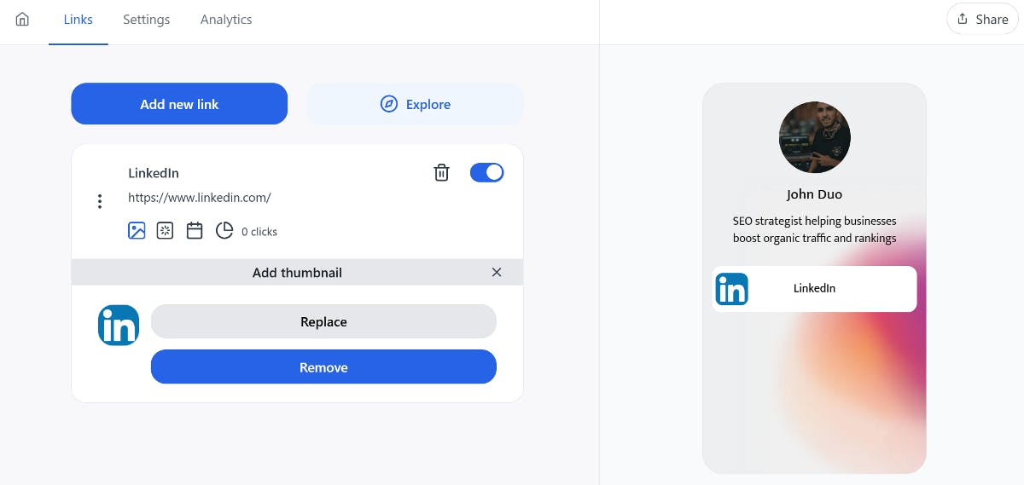The width and height of the screenshot is (1024, 485).
Task: Open the link animation sparkle icon
Action: 166,231
